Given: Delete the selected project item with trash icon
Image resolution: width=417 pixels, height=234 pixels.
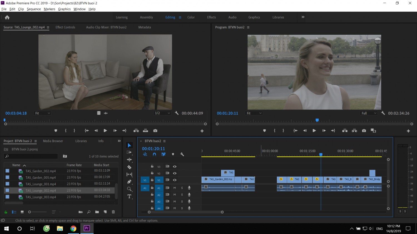Looking at the screenshot, I should coord(113,212).
